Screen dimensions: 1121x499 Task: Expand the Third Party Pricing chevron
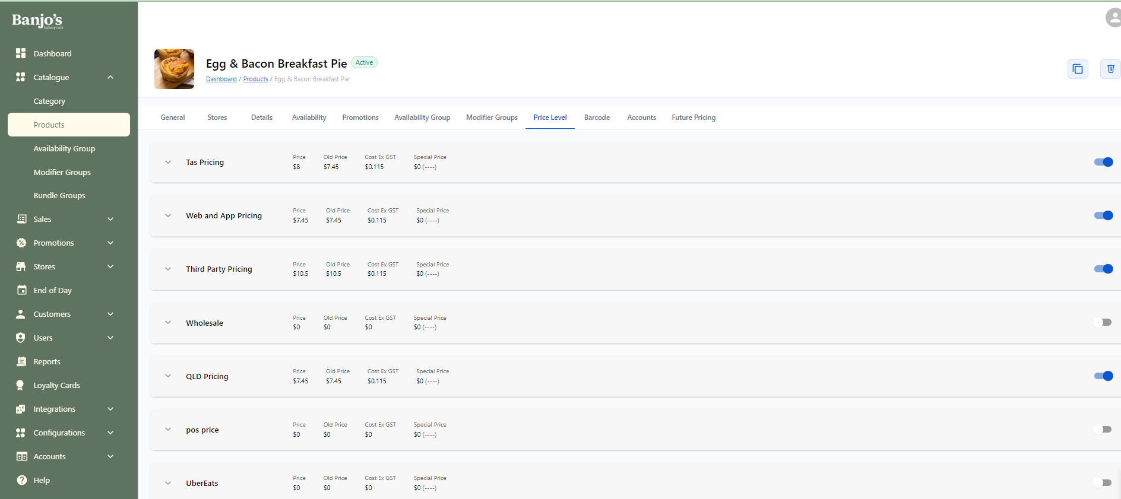click(168, 269)
